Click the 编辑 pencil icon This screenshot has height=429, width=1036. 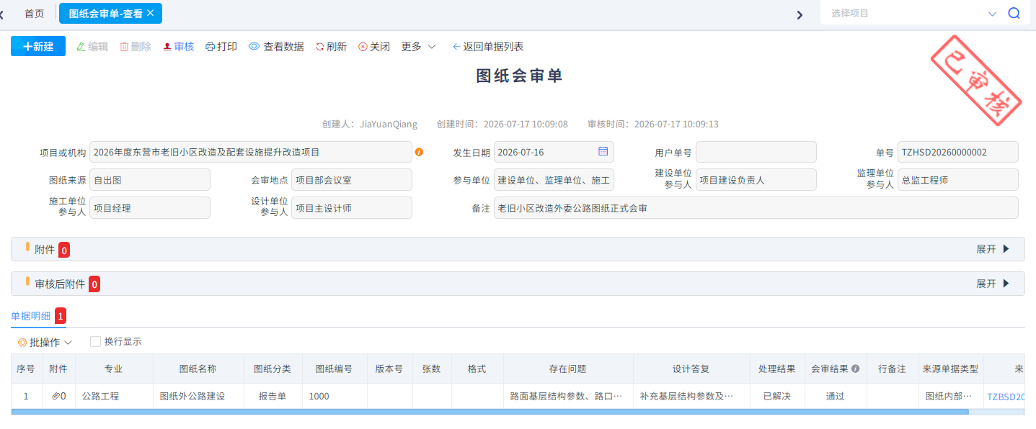click(81, 46)
